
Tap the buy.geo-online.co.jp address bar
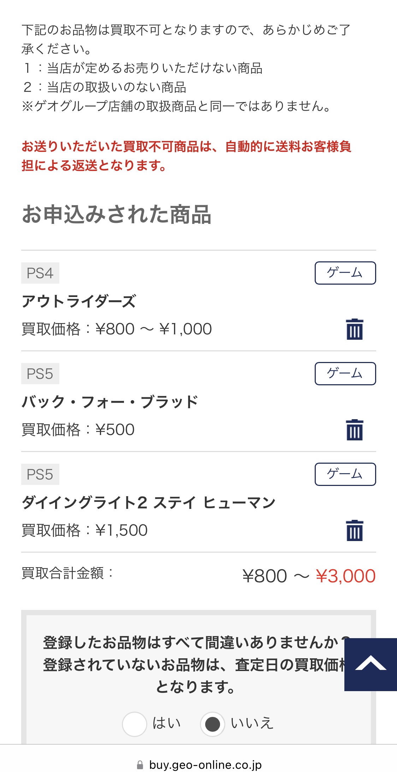[205, 765]
